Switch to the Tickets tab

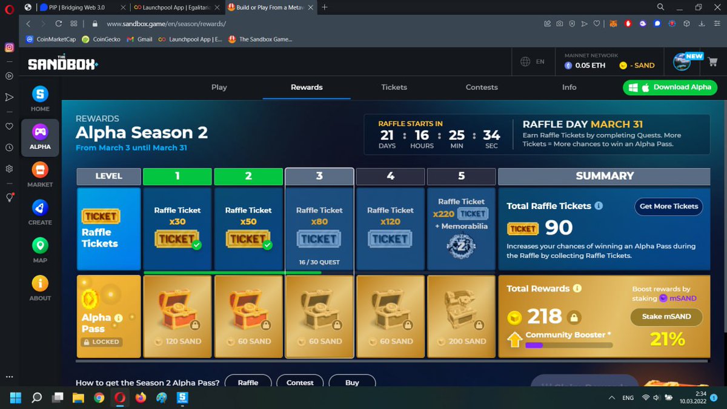click(x=394, y=87)
